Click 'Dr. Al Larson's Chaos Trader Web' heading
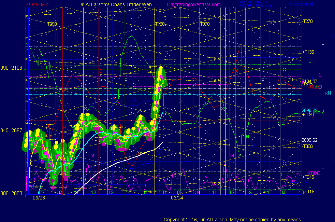This screenshot has height=222, width=335. [x=115, y=4]
